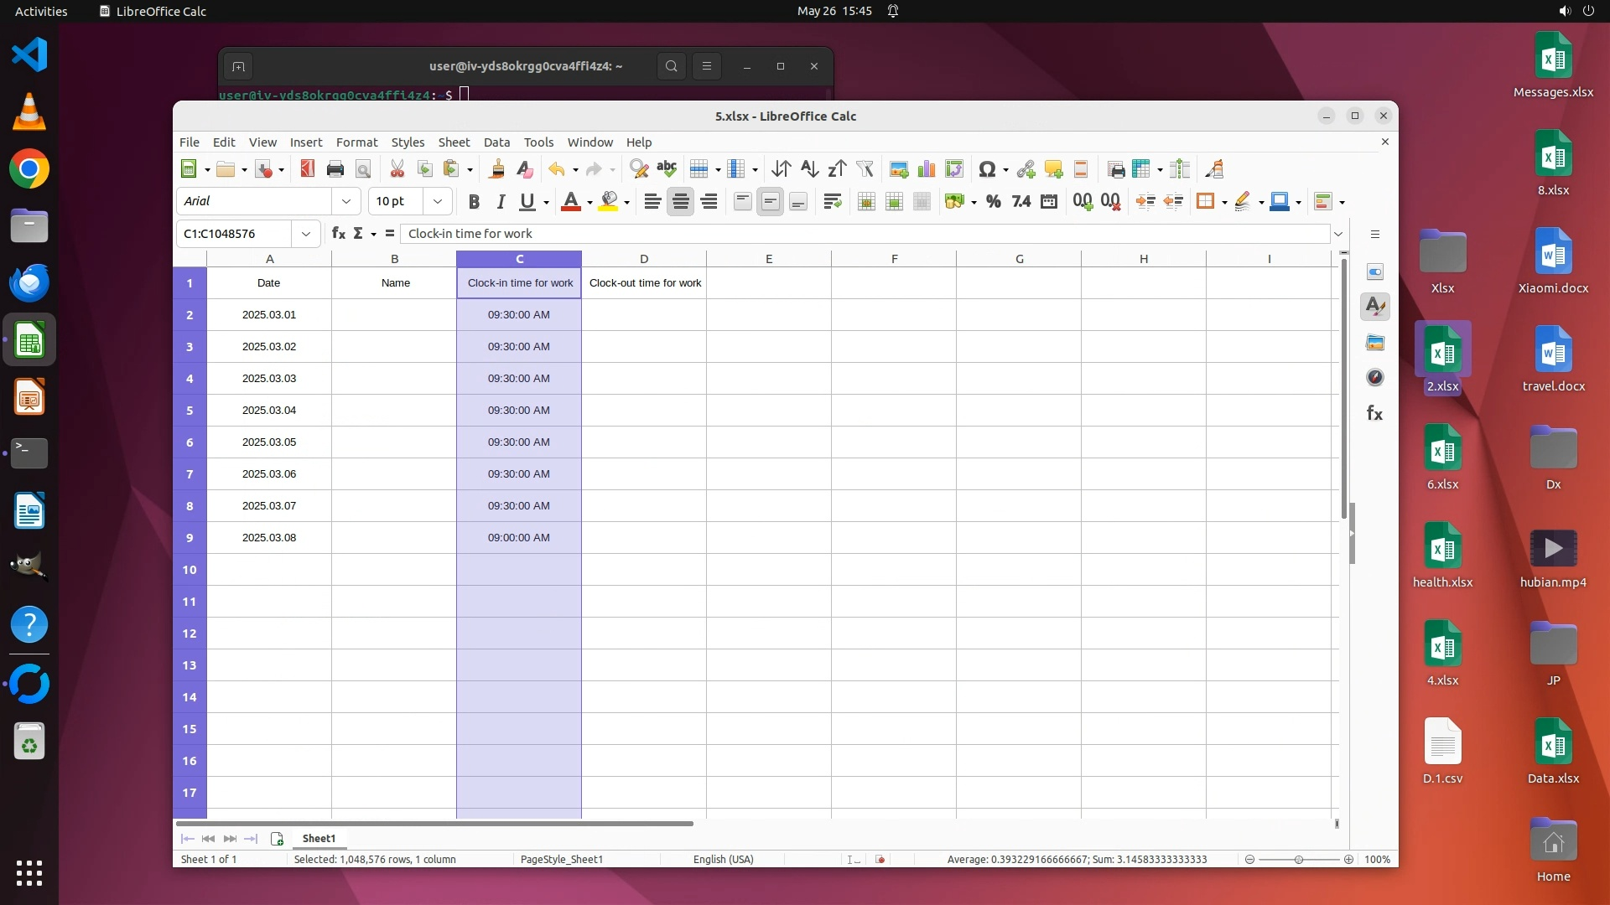This screenshot has width=1610, height=905.
Task: Click the zoom slider in the status bar
Action: [1298, 860]
